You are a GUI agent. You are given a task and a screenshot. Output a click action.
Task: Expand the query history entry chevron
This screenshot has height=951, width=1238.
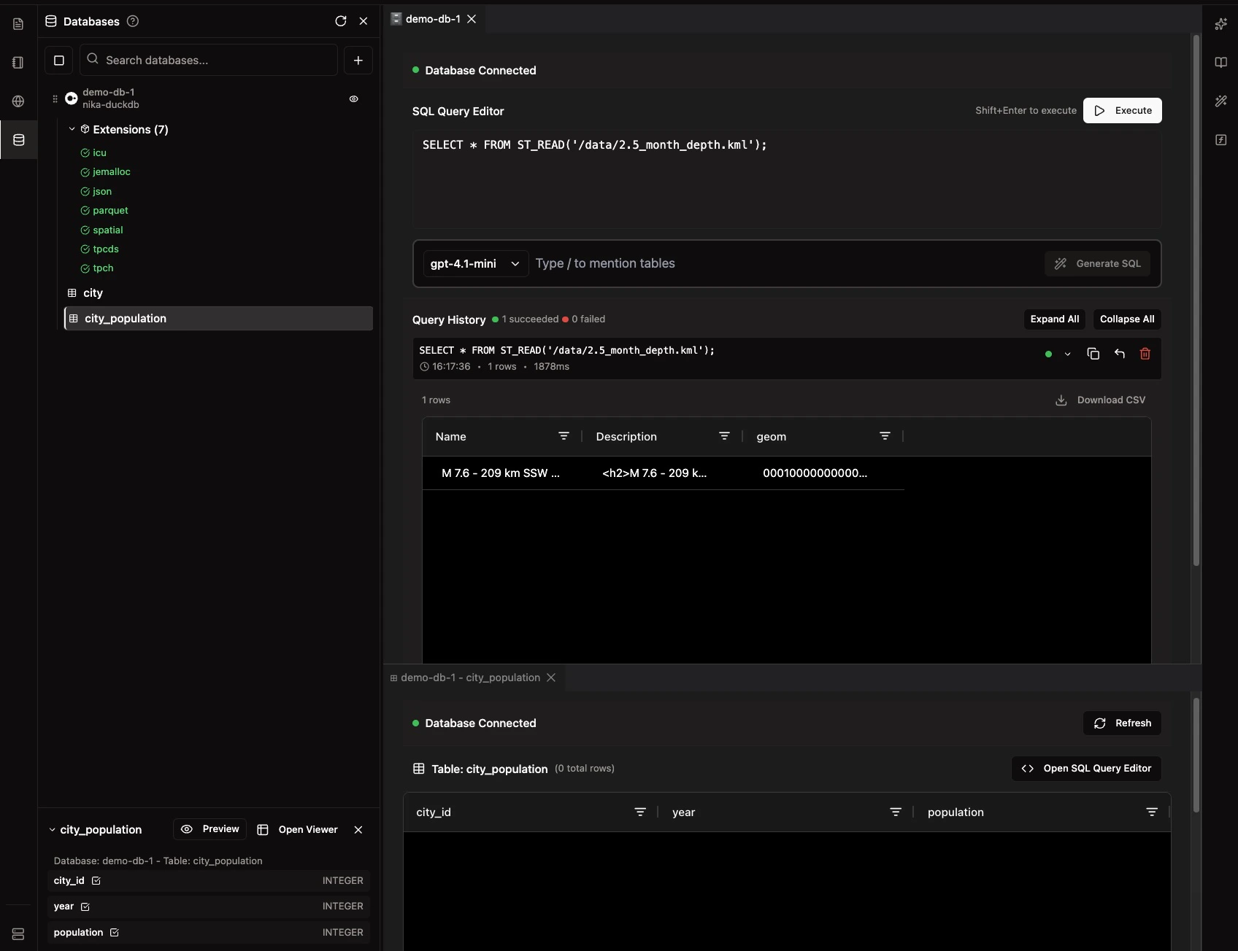point(1068,355)
